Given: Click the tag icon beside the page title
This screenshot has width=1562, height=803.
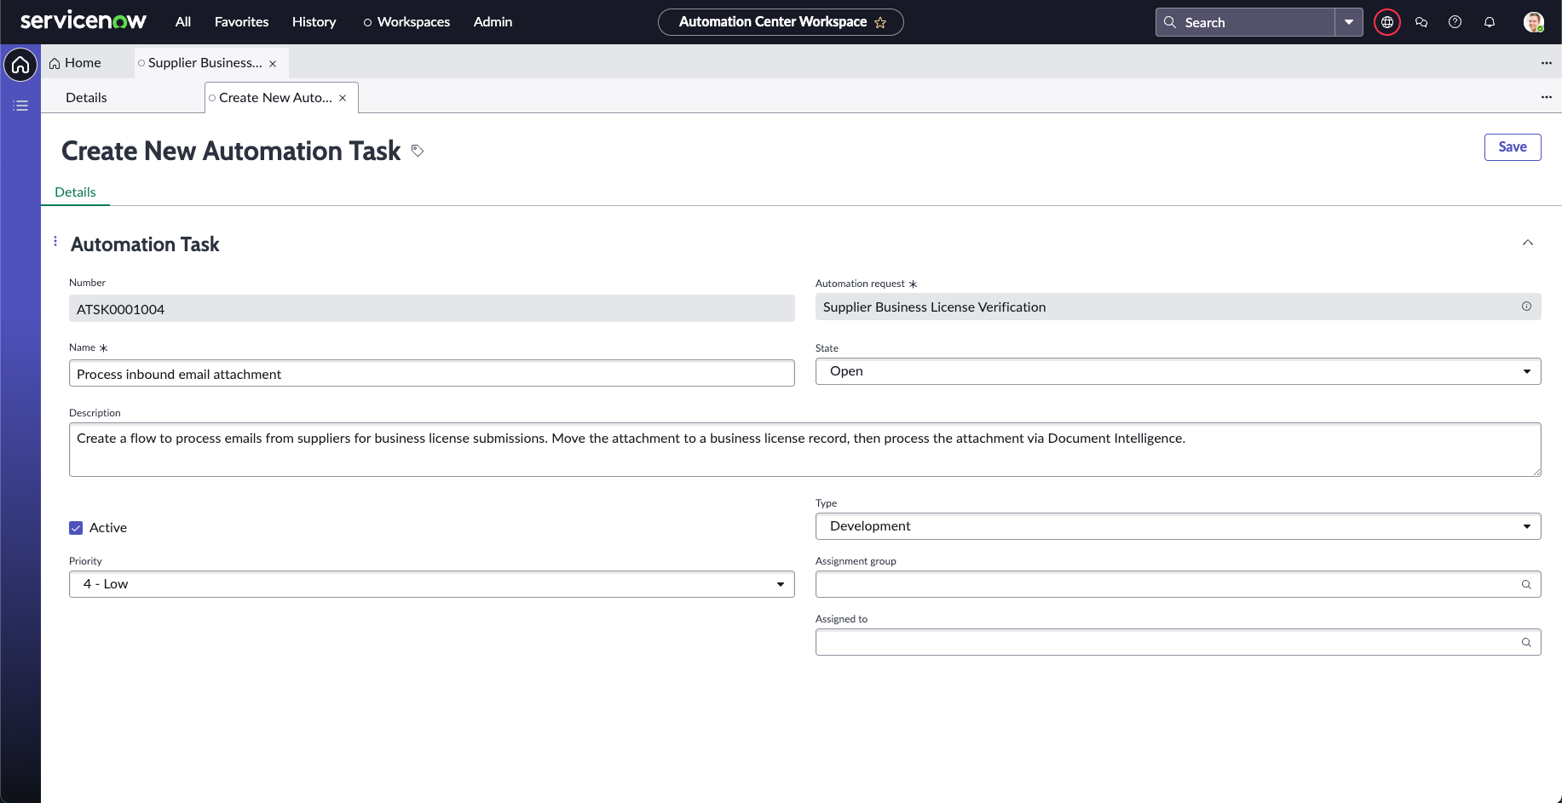Looking at the screenshot, I should [x=418, y=151].
